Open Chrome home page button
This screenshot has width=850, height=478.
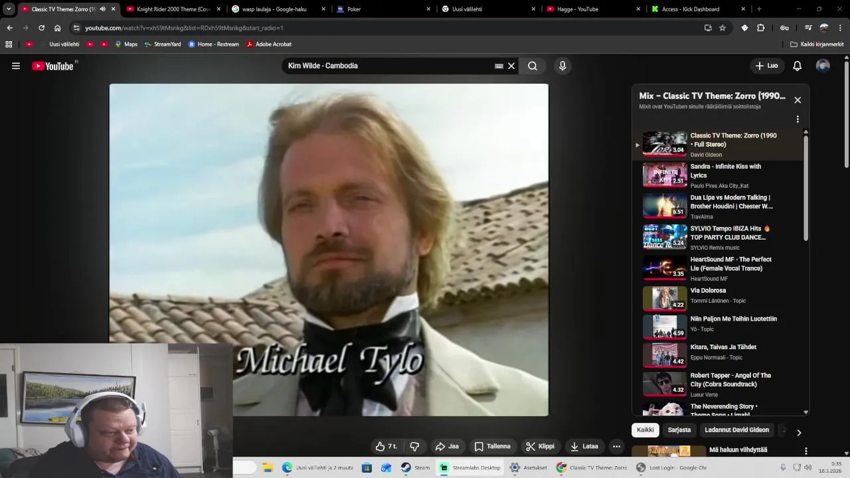[58, 28]
